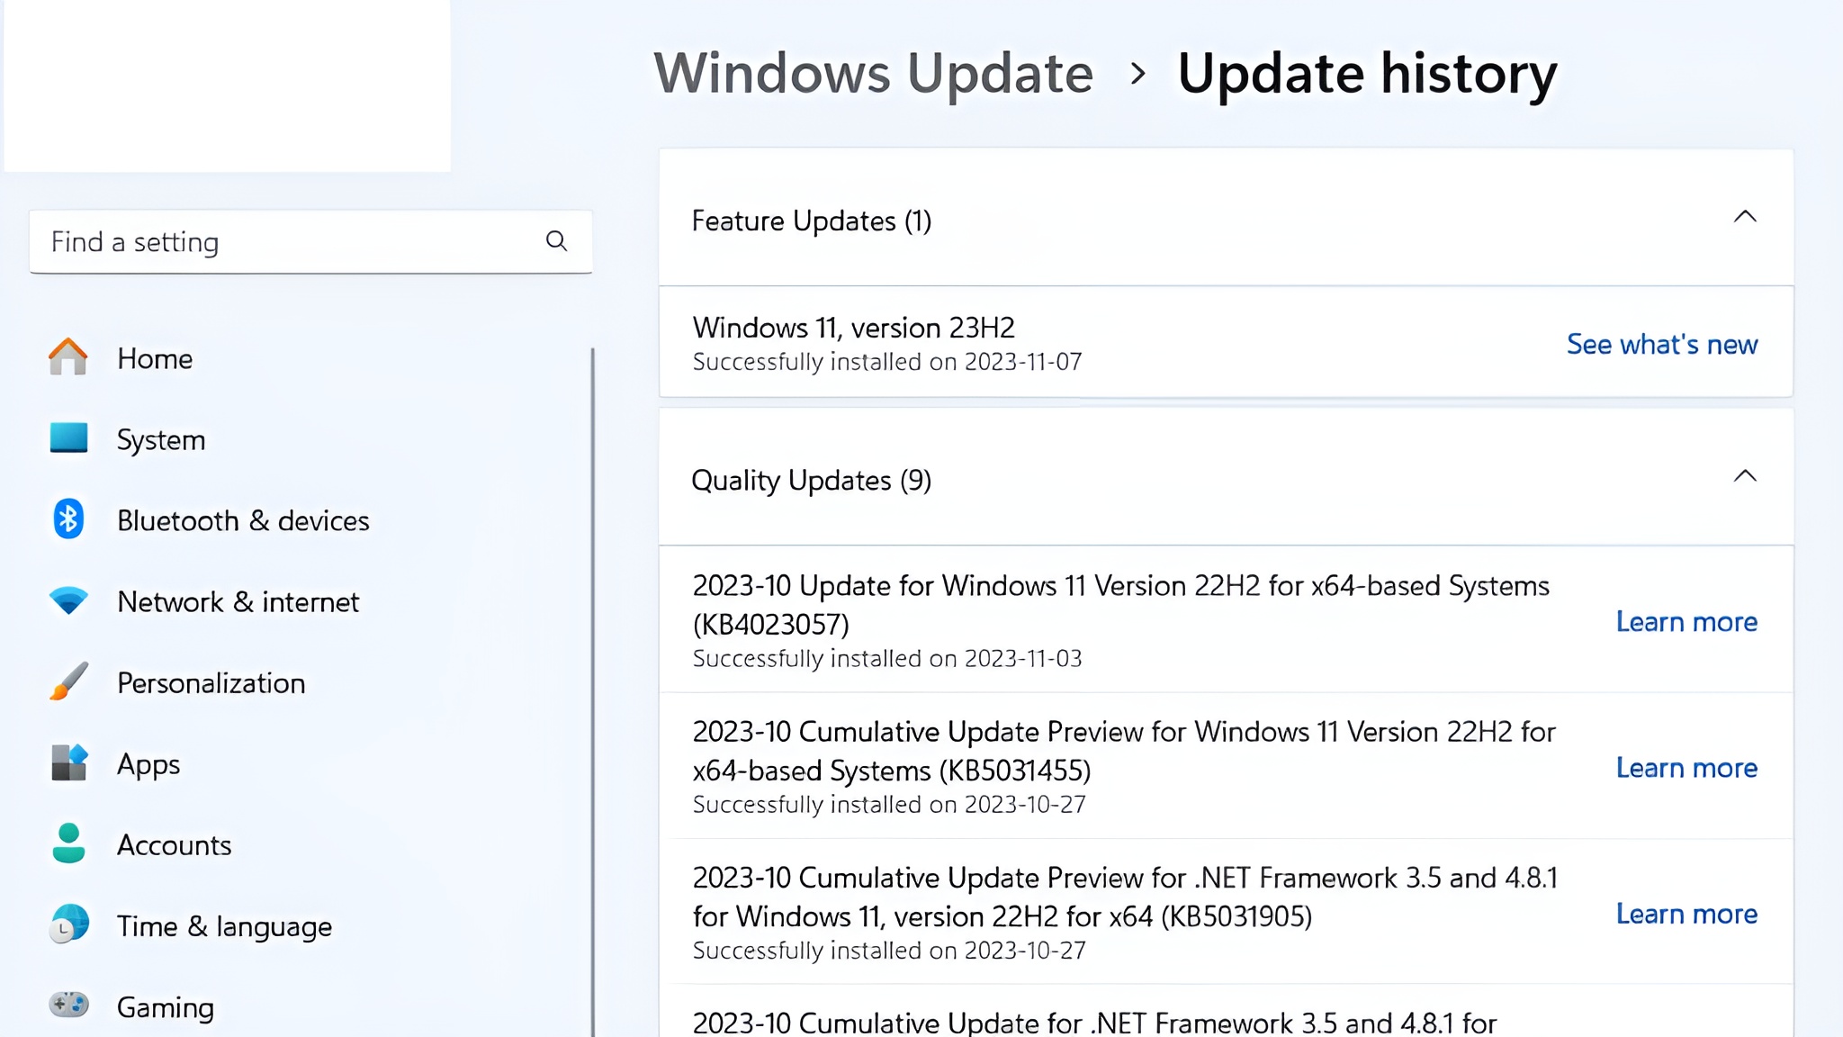Click Learn more for KB5031455 cumulative update
This screenshot has width=1843, height=1037.
click(1686, 767)
